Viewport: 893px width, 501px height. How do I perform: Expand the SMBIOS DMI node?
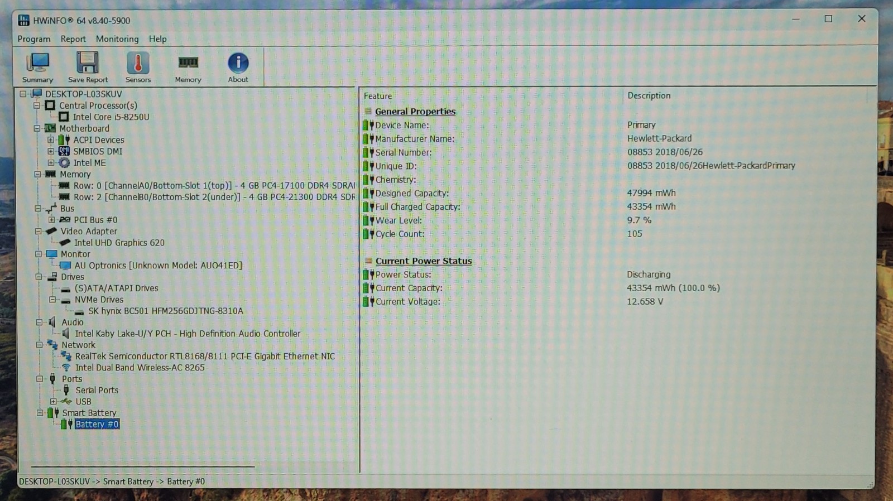coord(51,151)
